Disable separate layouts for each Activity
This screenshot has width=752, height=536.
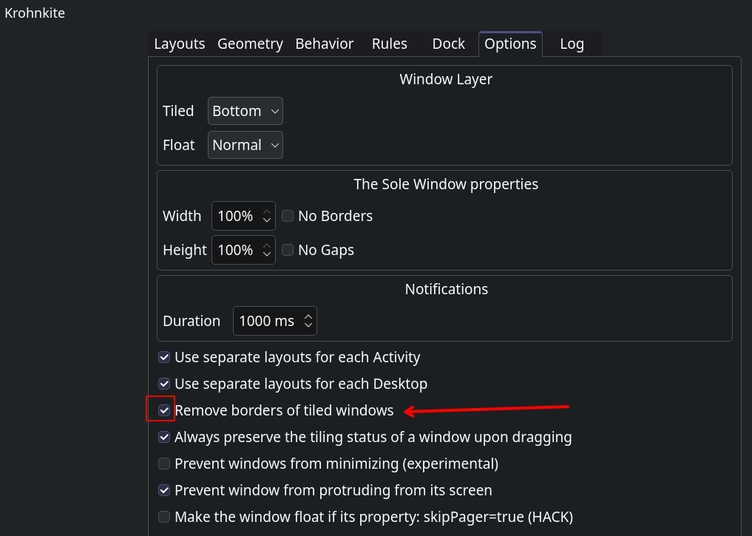164,357
